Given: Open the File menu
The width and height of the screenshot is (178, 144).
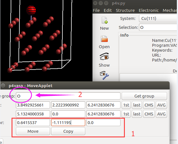Looking at the screenshot, I should pyautogui.click(x=96, y=10).
